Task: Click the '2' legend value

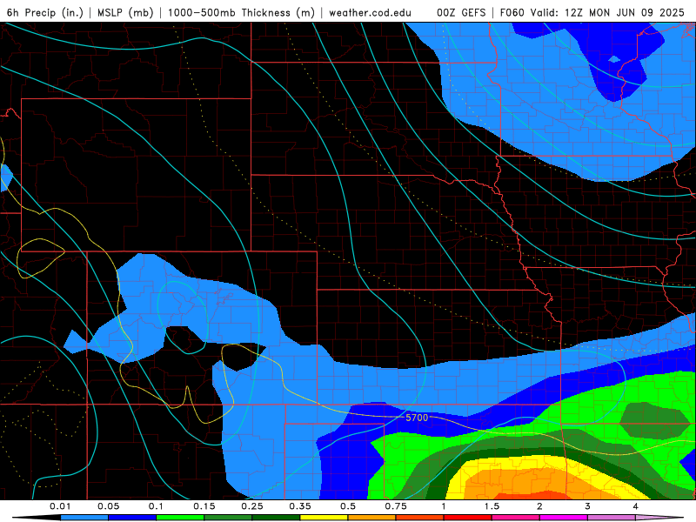Action: pyautogui.click(x=539, y=506)
